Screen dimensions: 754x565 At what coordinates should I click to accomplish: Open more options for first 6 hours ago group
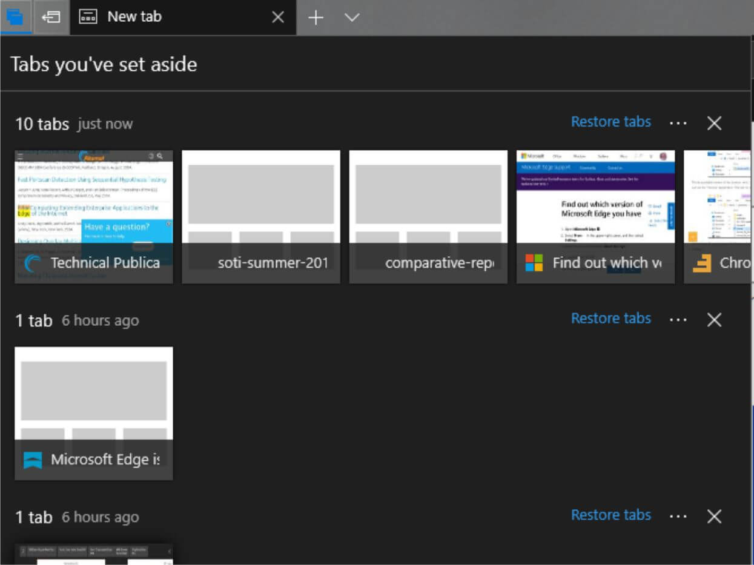point(678,320)
